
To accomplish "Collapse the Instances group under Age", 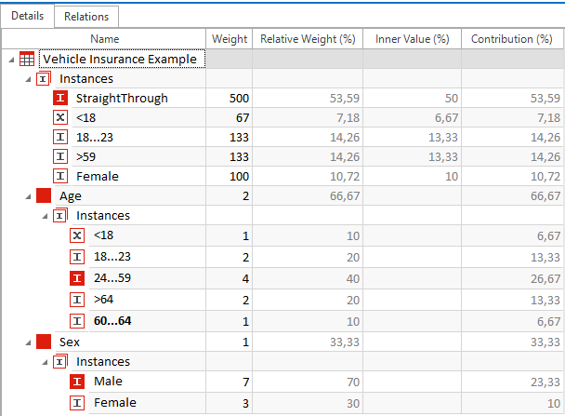I will 43,215.
